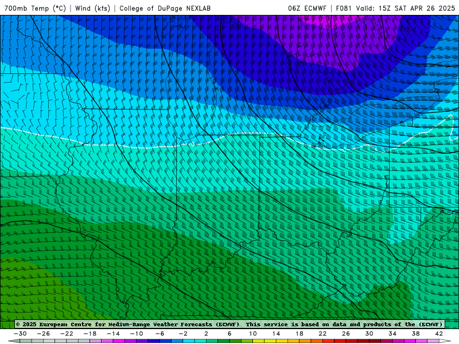This screenshot has width=459, height=344.
Task: Click the cyan swatch under -2 in colorbar
Action: tap(189, 341)
